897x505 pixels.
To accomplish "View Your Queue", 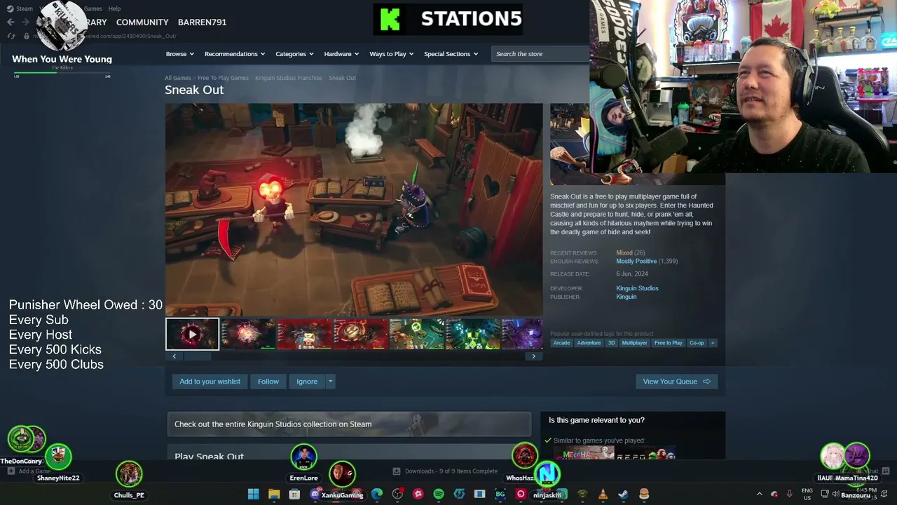I will [x=676, y=382].
